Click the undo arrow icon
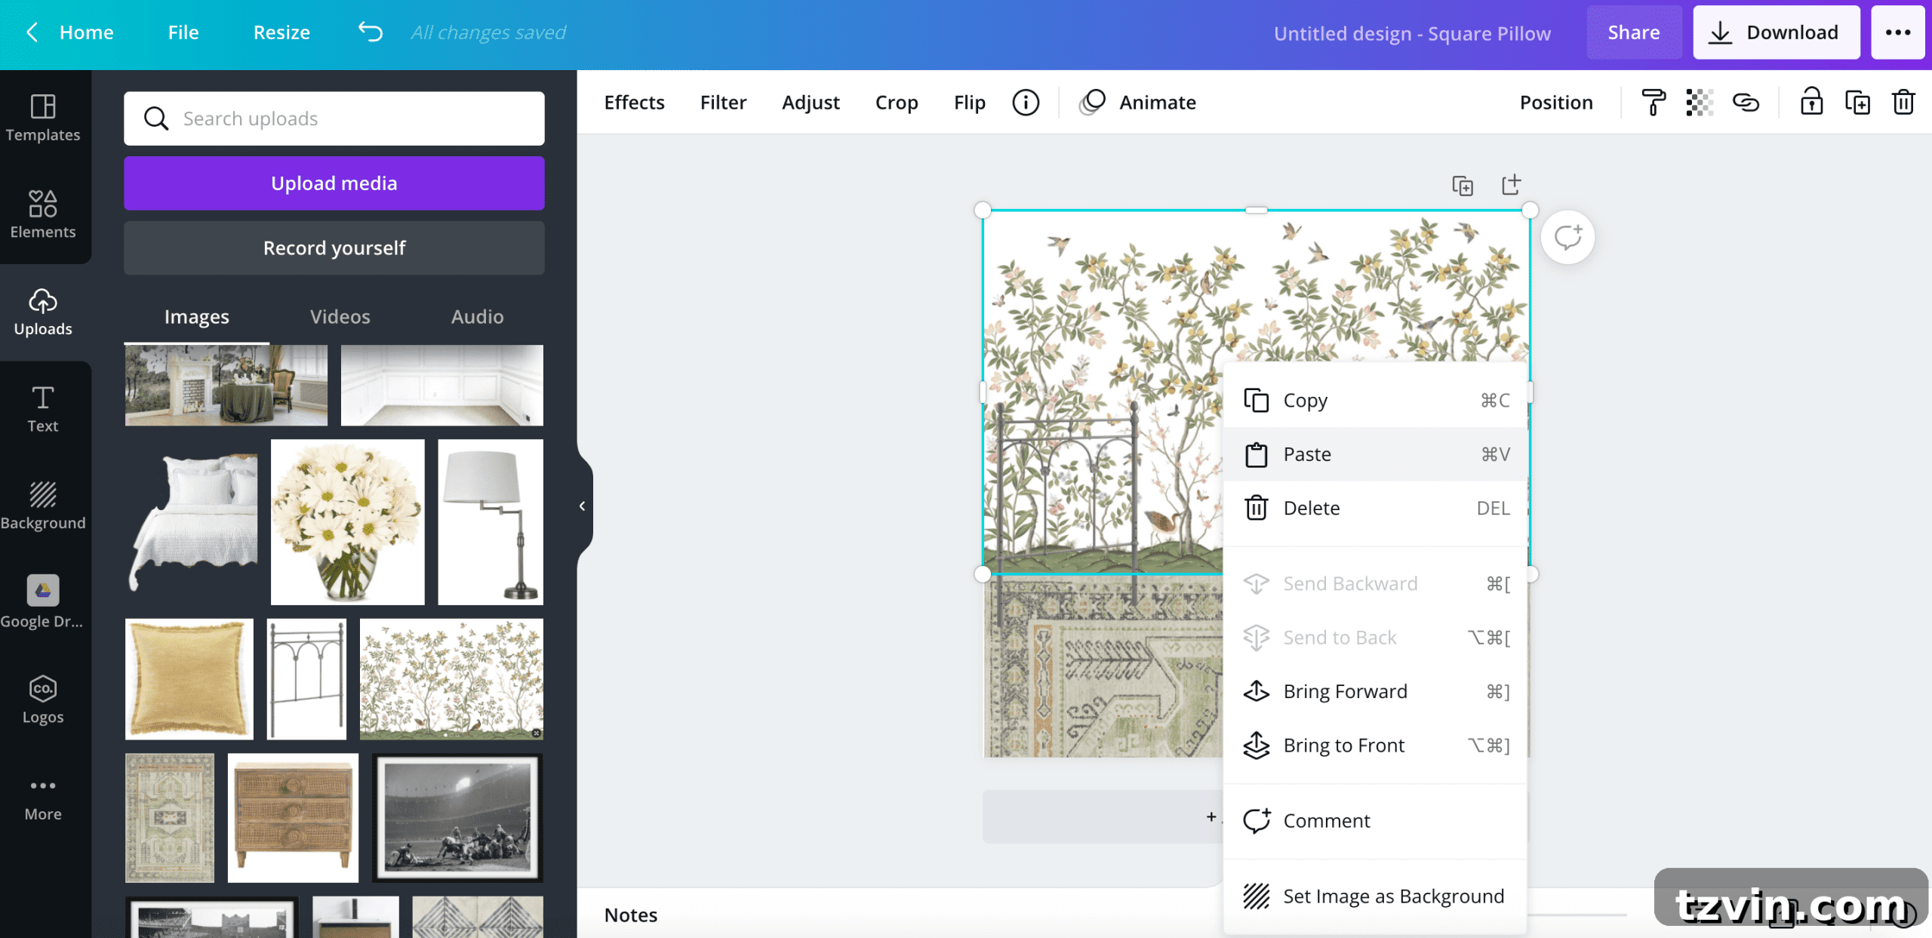 point(371,32)
